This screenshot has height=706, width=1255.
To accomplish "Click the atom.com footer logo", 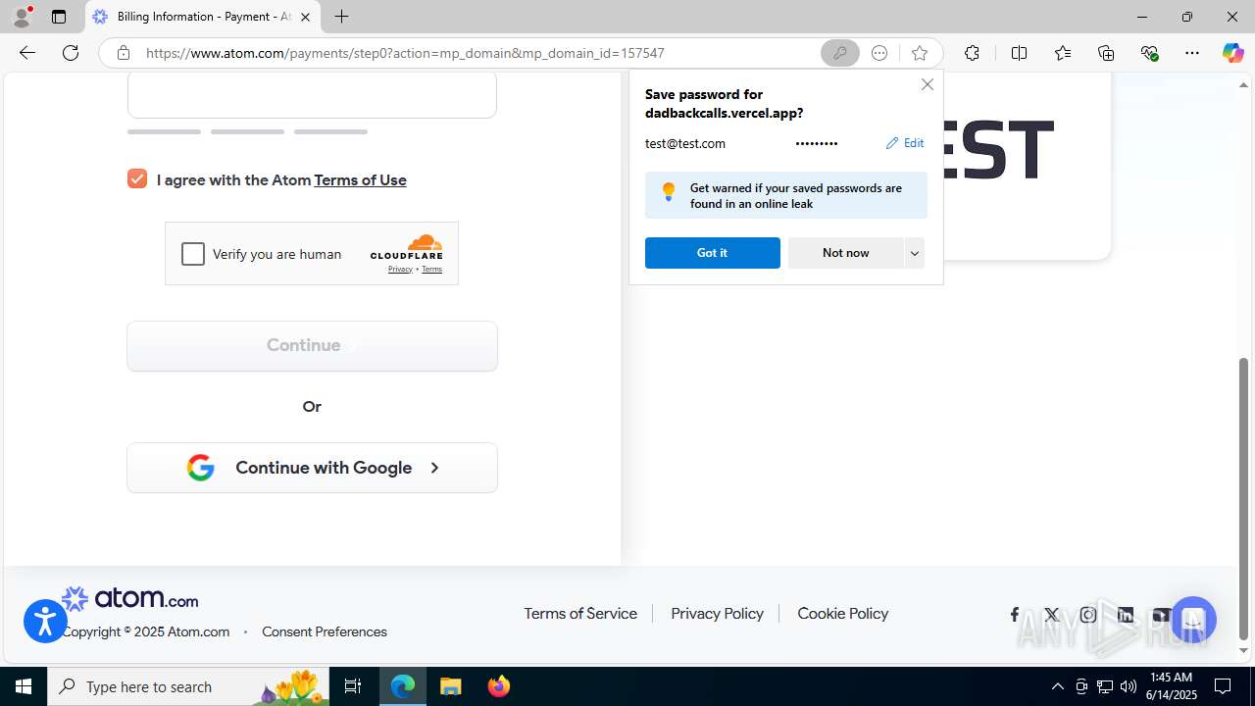I will (129, 598).
